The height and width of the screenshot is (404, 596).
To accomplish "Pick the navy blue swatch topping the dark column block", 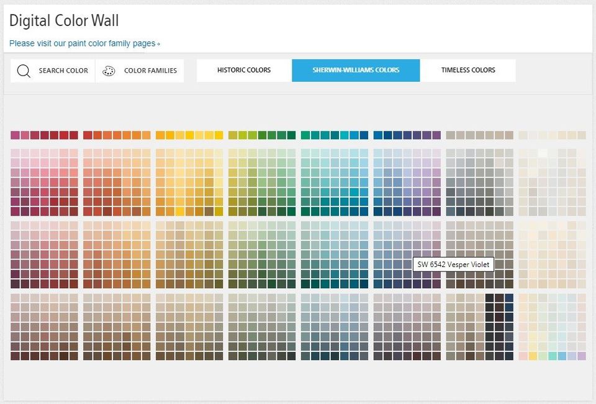I will pyautogui.click(x=509, y=298).
